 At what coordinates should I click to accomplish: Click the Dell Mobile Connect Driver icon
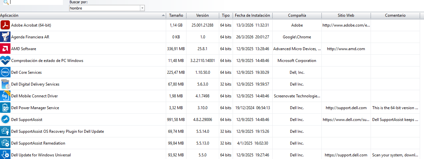coord(5,96)
